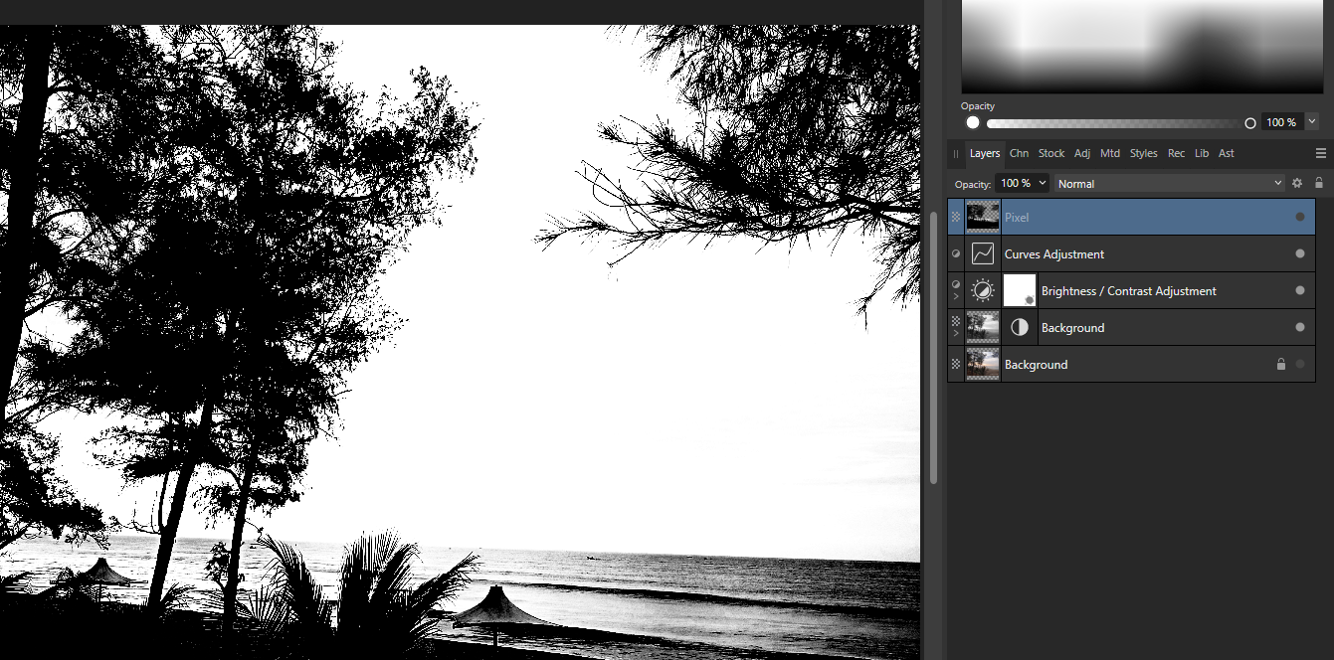
Task: Click the grayscale thumbnail of Background group layer
Action: click(x=983, y=327)
